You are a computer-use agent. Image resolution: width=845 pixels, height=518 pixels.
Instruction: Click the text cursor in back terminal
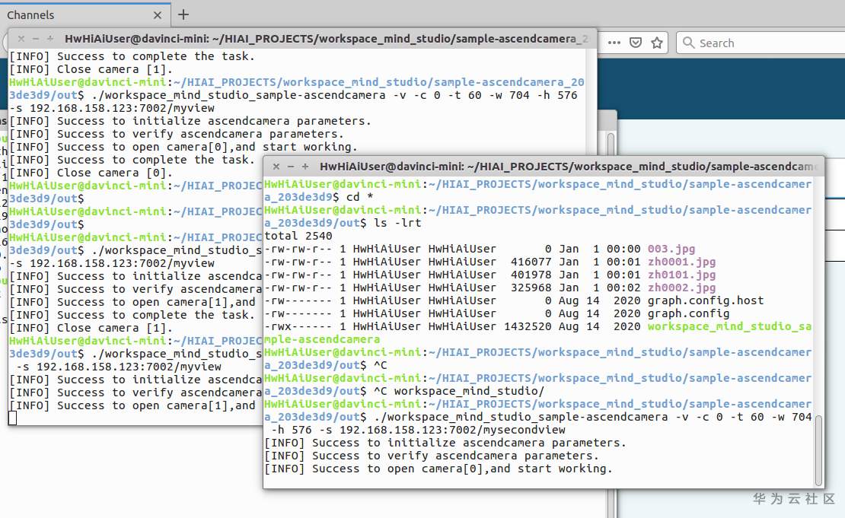click(12, 418)
